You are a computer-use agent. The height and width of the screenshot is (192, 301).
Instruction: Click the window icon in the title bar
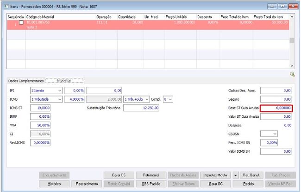[6, 6]
